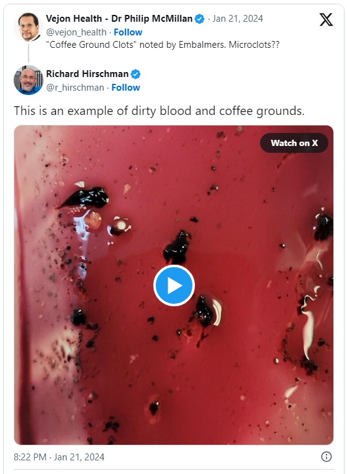Follow the @vejon_health account
The width and height of the screenshot is (347, 474).
tap(128, 32)
